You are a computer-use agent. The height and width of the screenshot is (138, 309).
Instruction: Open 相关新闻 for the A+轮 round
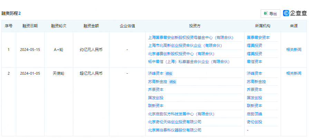(x=293, y=50)
